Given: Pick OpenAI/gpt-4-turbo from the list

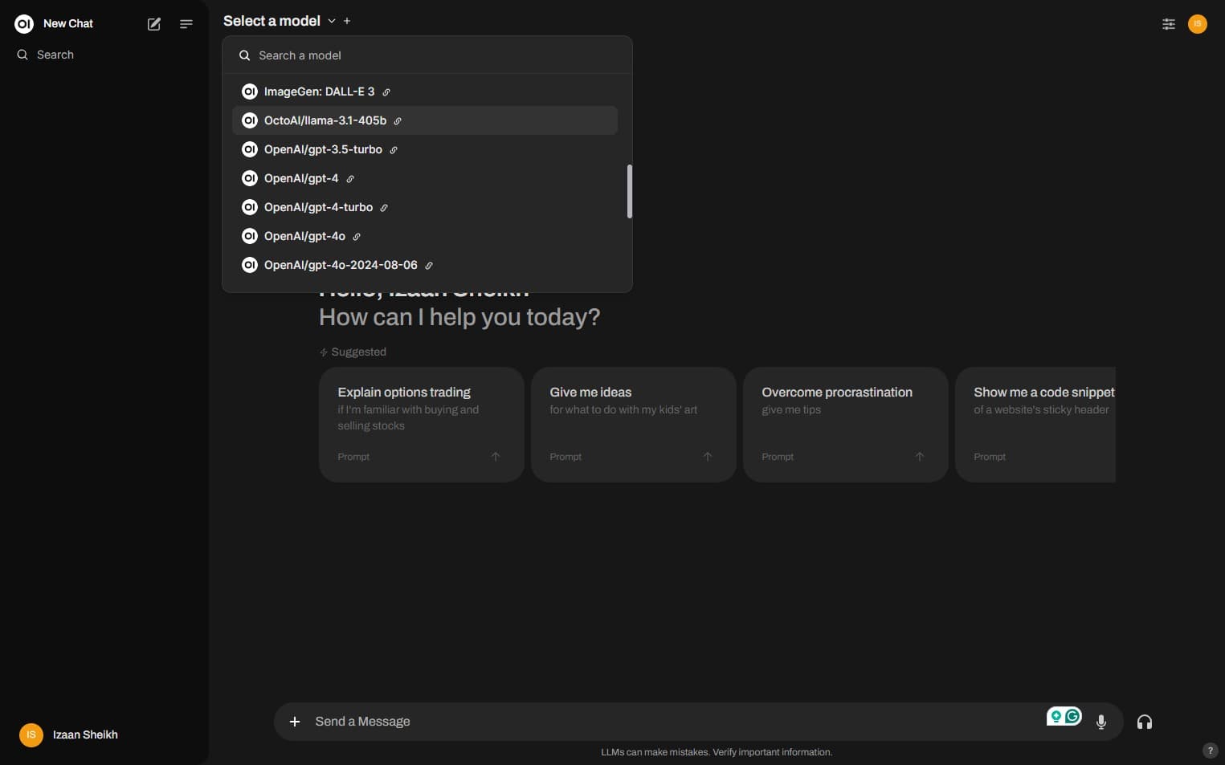Looking at the screenshot, I should [425, 207].
